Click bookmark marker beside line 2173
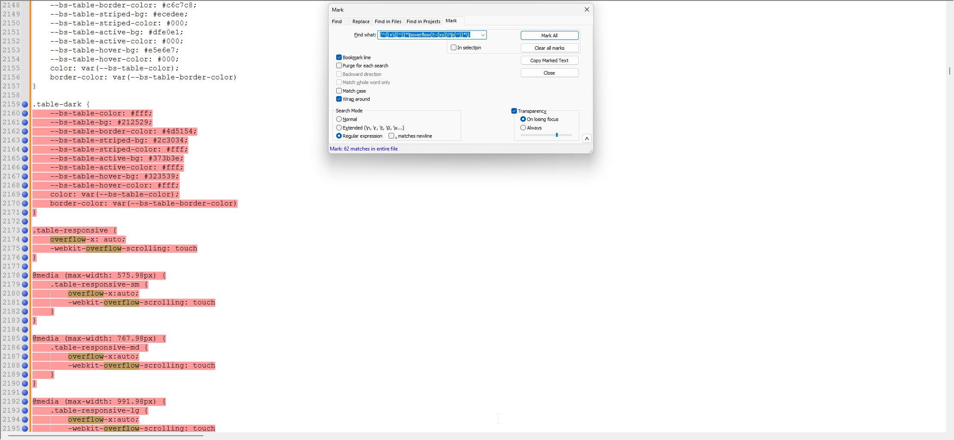The height and width of the screenshot is (440, 954). point(25,230)
